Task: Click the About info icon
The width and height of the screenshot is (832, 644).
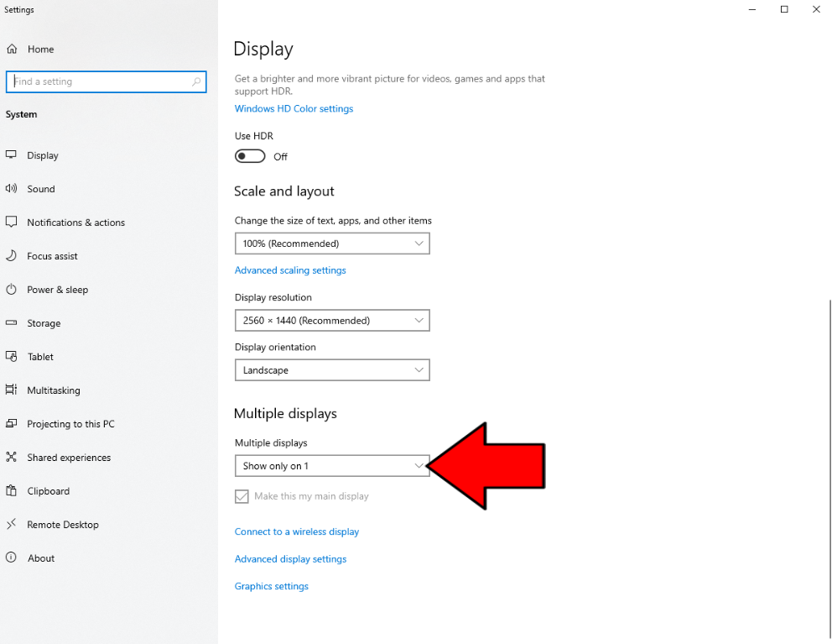Action: click(x=11, y=558)
